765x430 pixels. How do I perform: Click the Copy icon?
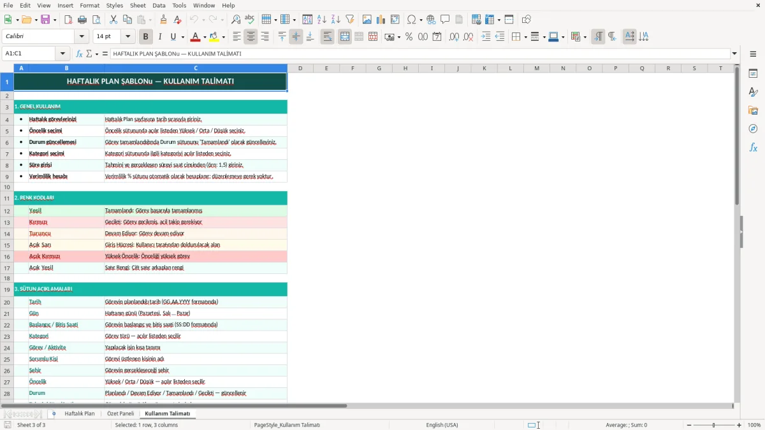pos(127,20)
